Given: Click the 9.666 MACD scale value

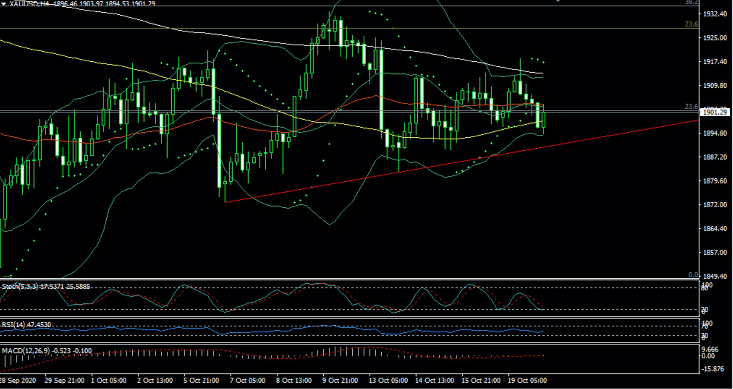Looking at the screenshot, I should pos(710,349).
